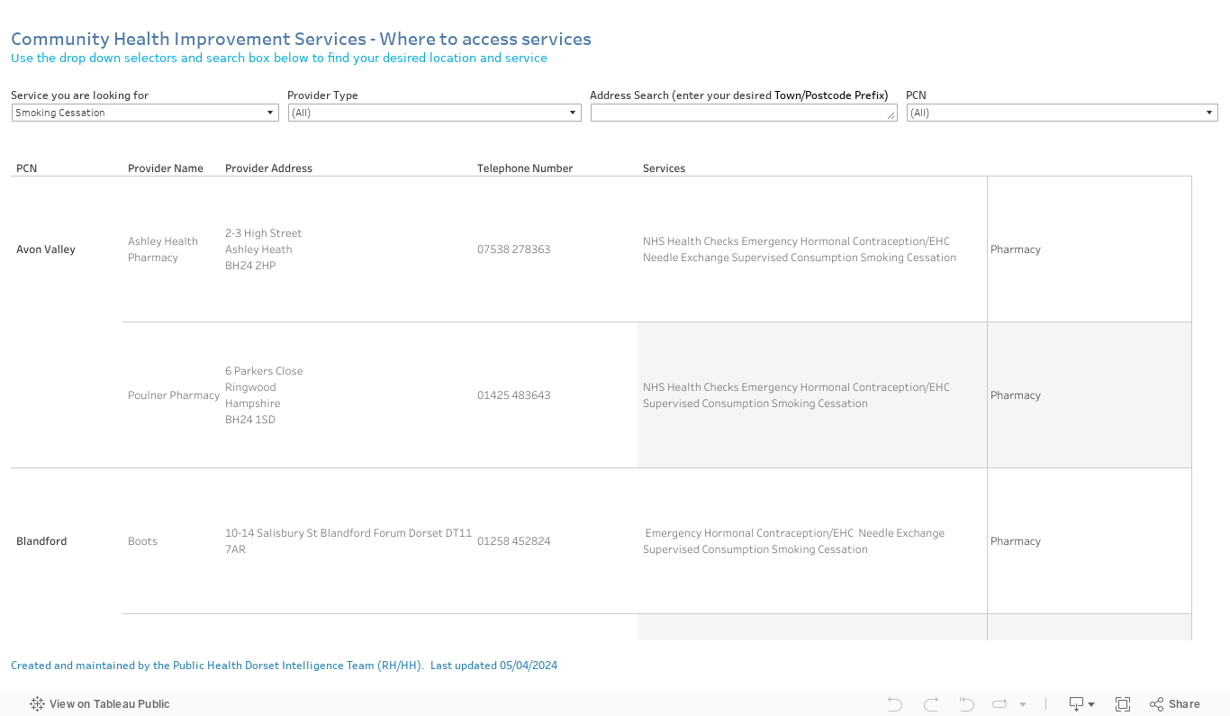The height and width of the screenshot is (716, 1230).
Task: Click Poulner Pharmacy's services list
Action: (796, 395)
